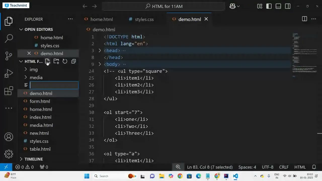Viewport: 322px width, 181px height.
Task: Refresh the explorer file tree
Action: pos(65,61)
